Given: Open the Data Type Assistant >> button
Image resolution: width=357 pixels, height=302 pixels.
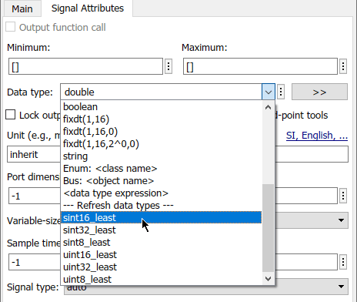Looking at the screenshot, I should (x=319, y=92).
